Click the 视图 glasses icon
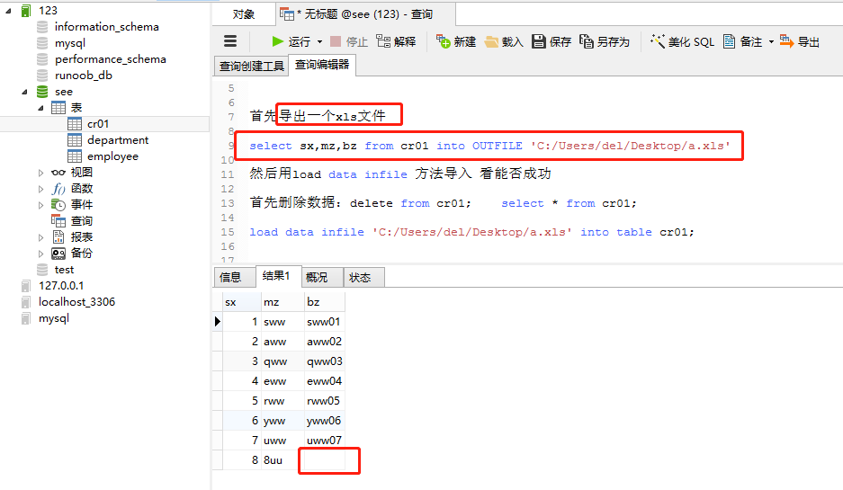 click(x=58, y=173)
